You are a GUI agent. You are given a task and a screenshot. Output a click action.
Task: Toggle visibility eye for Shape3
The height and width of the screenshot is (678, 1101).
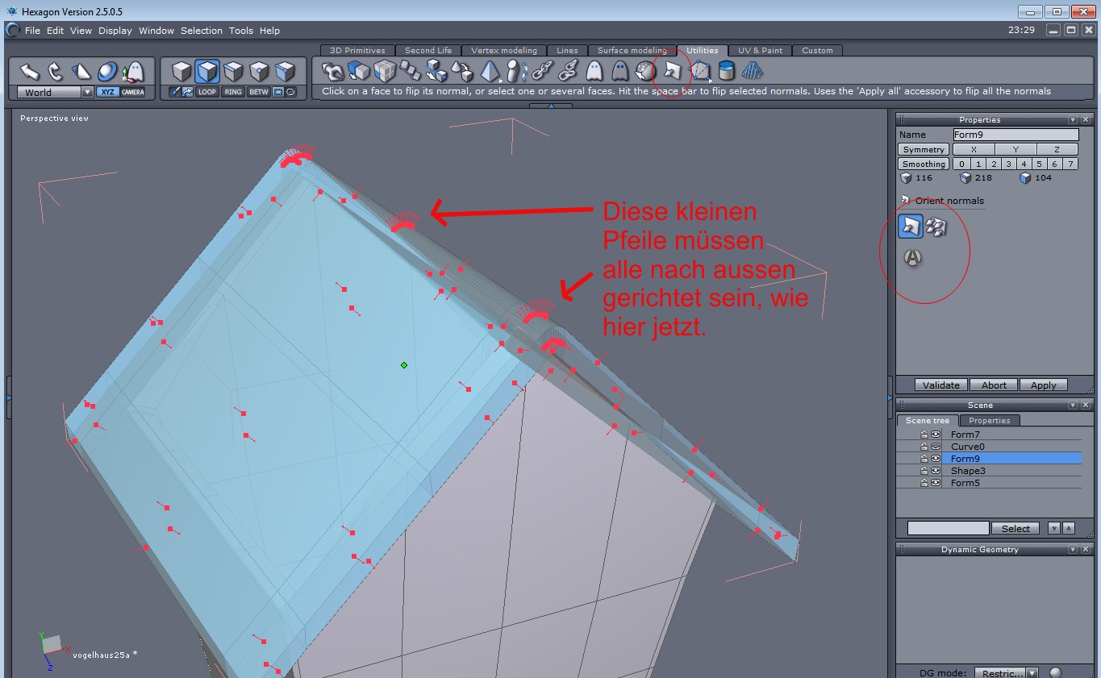[x=936, y=471]
